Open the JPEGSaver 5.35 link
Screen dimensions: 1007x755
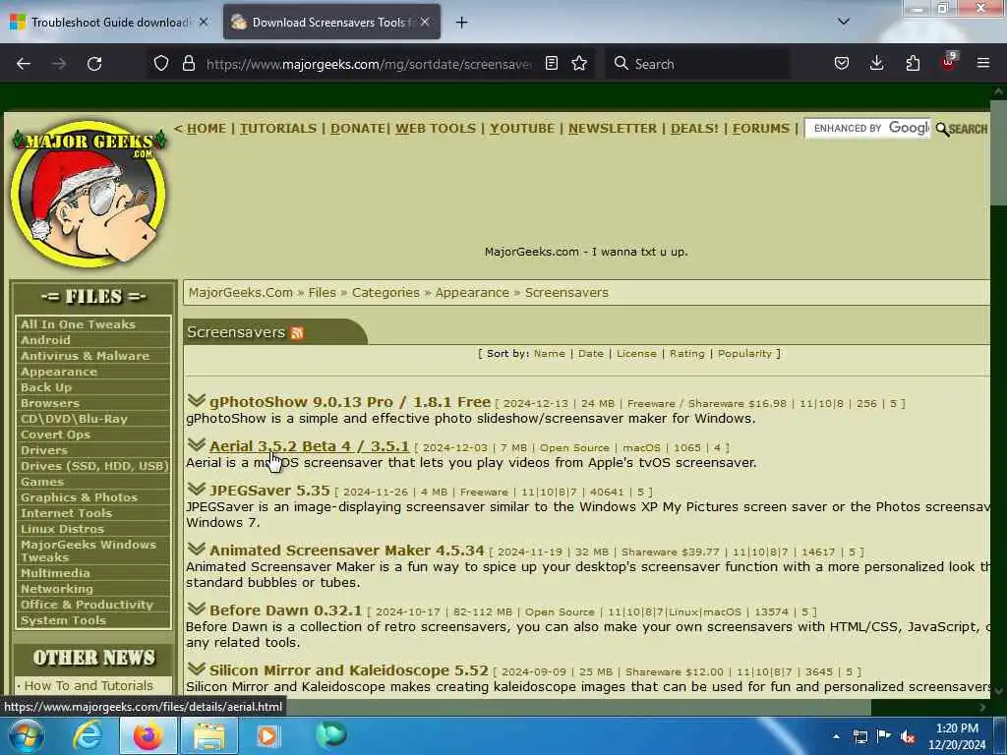(269, 491)
